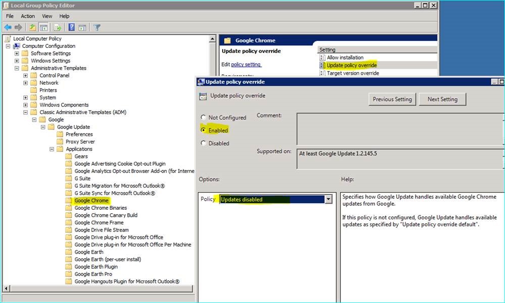Select Google Advertising Cookie Opt-out Plugin item
Viewport: 505px width, 303px height.
120,164
